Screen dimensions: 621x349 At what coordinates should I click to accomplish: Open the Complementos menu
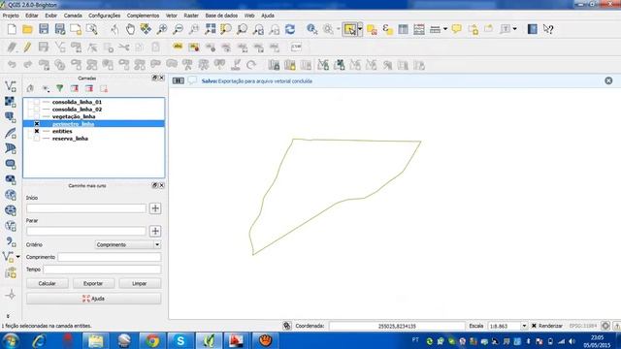[143, 16]
